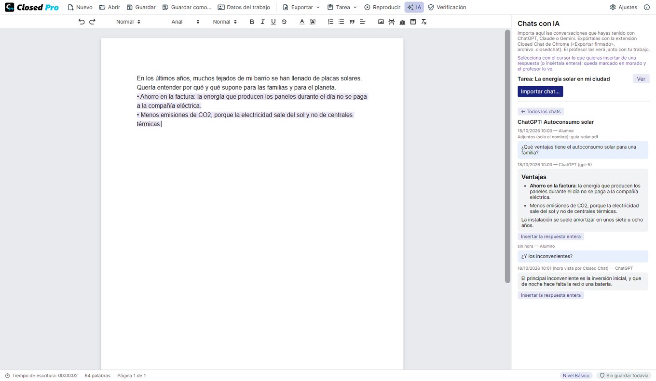The width and height of the screenshot is (656, 381).
Task: Click the Ver button for the task
Action: tap(641, 79)
